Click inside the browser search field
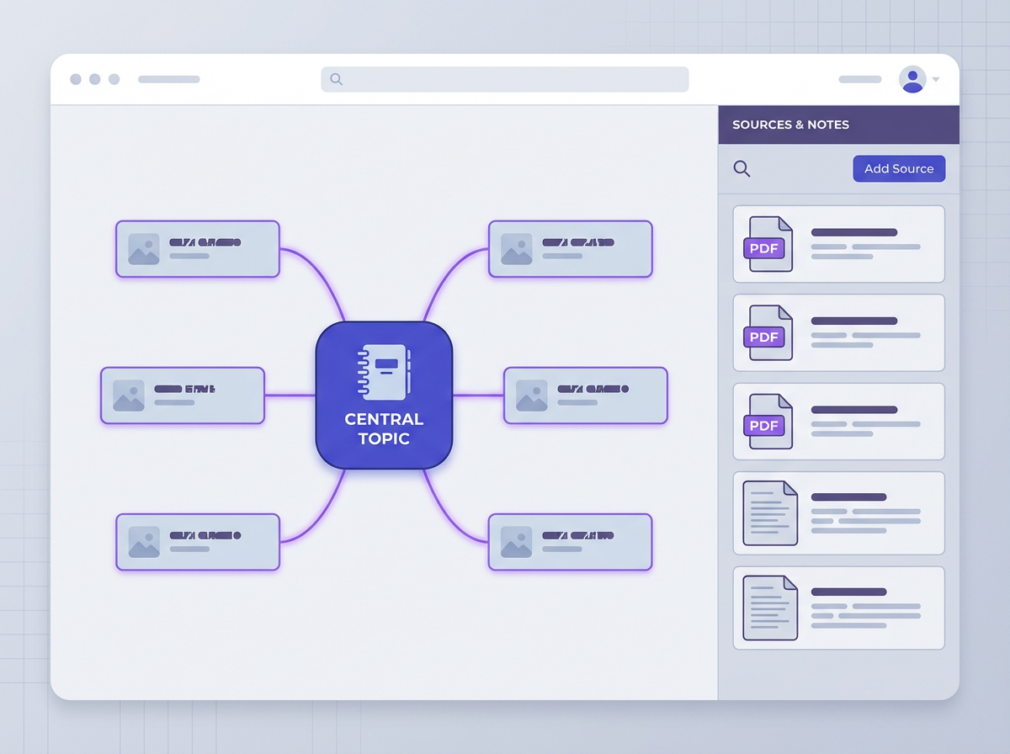Image resolution: width=1010 pixels, height=754 pixels. pyautogui.click(x=505, y=78)
